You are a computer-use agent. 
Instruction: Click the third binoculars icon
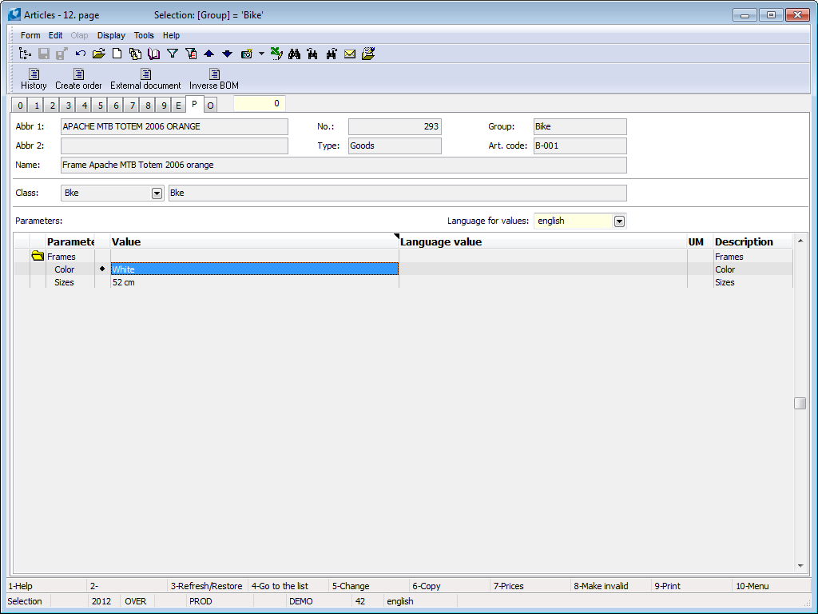(332, 54)
